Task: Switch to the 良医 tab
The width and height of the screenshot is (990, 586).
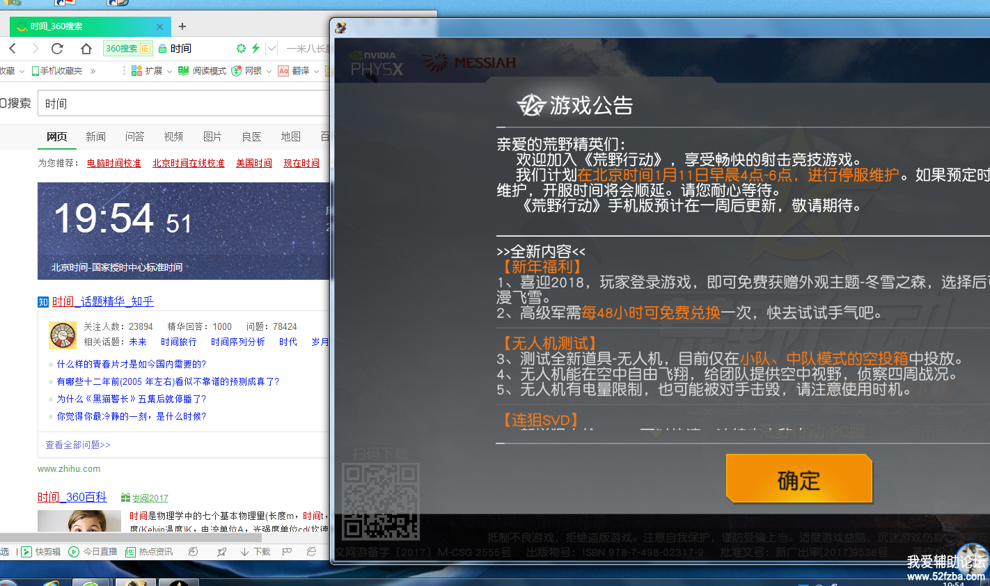Action: tap(252, 136)
